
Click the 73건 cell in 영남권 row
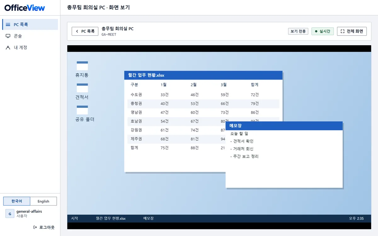click(x=225, y=112)
